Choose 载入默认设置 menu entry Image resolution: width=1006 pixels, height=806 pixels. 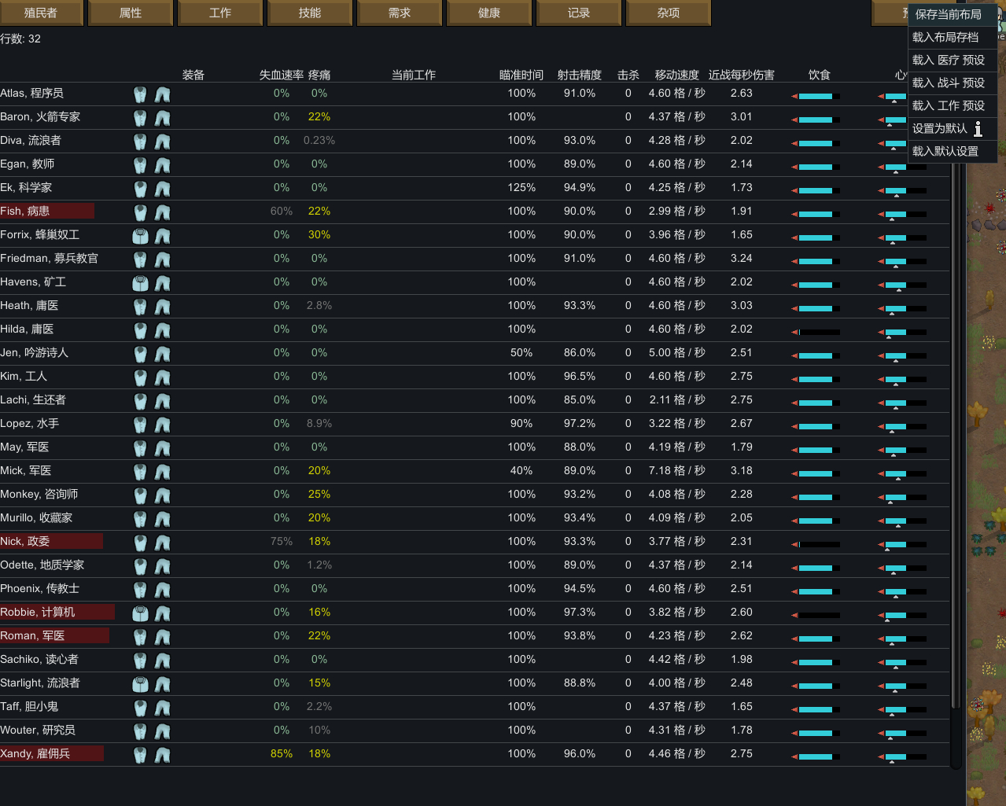[953, 151]
